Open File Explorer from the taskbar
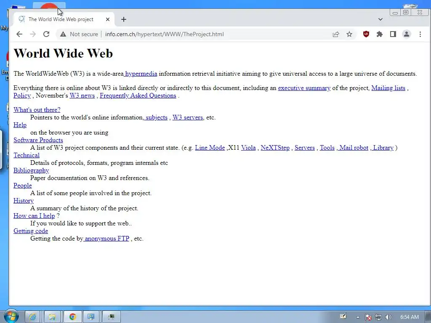Screen dimensions: 431x323 (52, 317)
